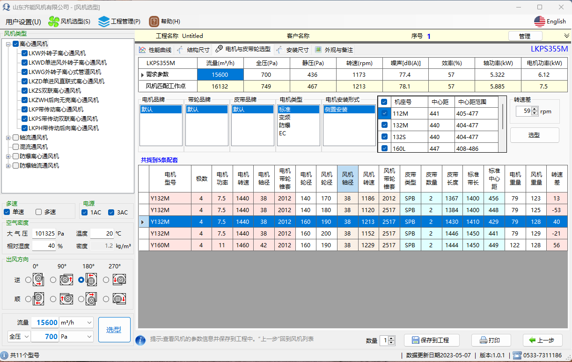Select the Y160M motor row

click(352, 245)
